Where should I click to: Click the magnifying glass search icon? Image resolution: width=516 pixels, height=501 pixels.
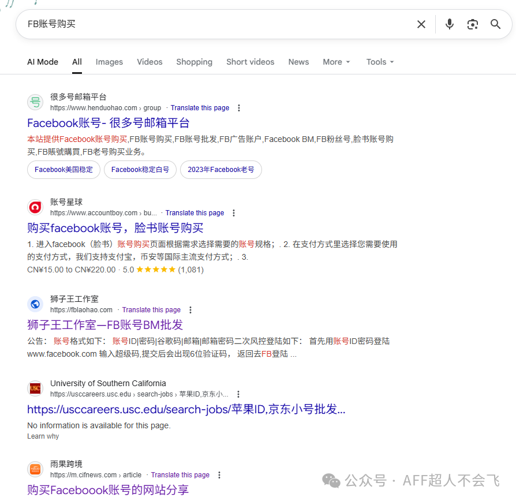point(495,24)
